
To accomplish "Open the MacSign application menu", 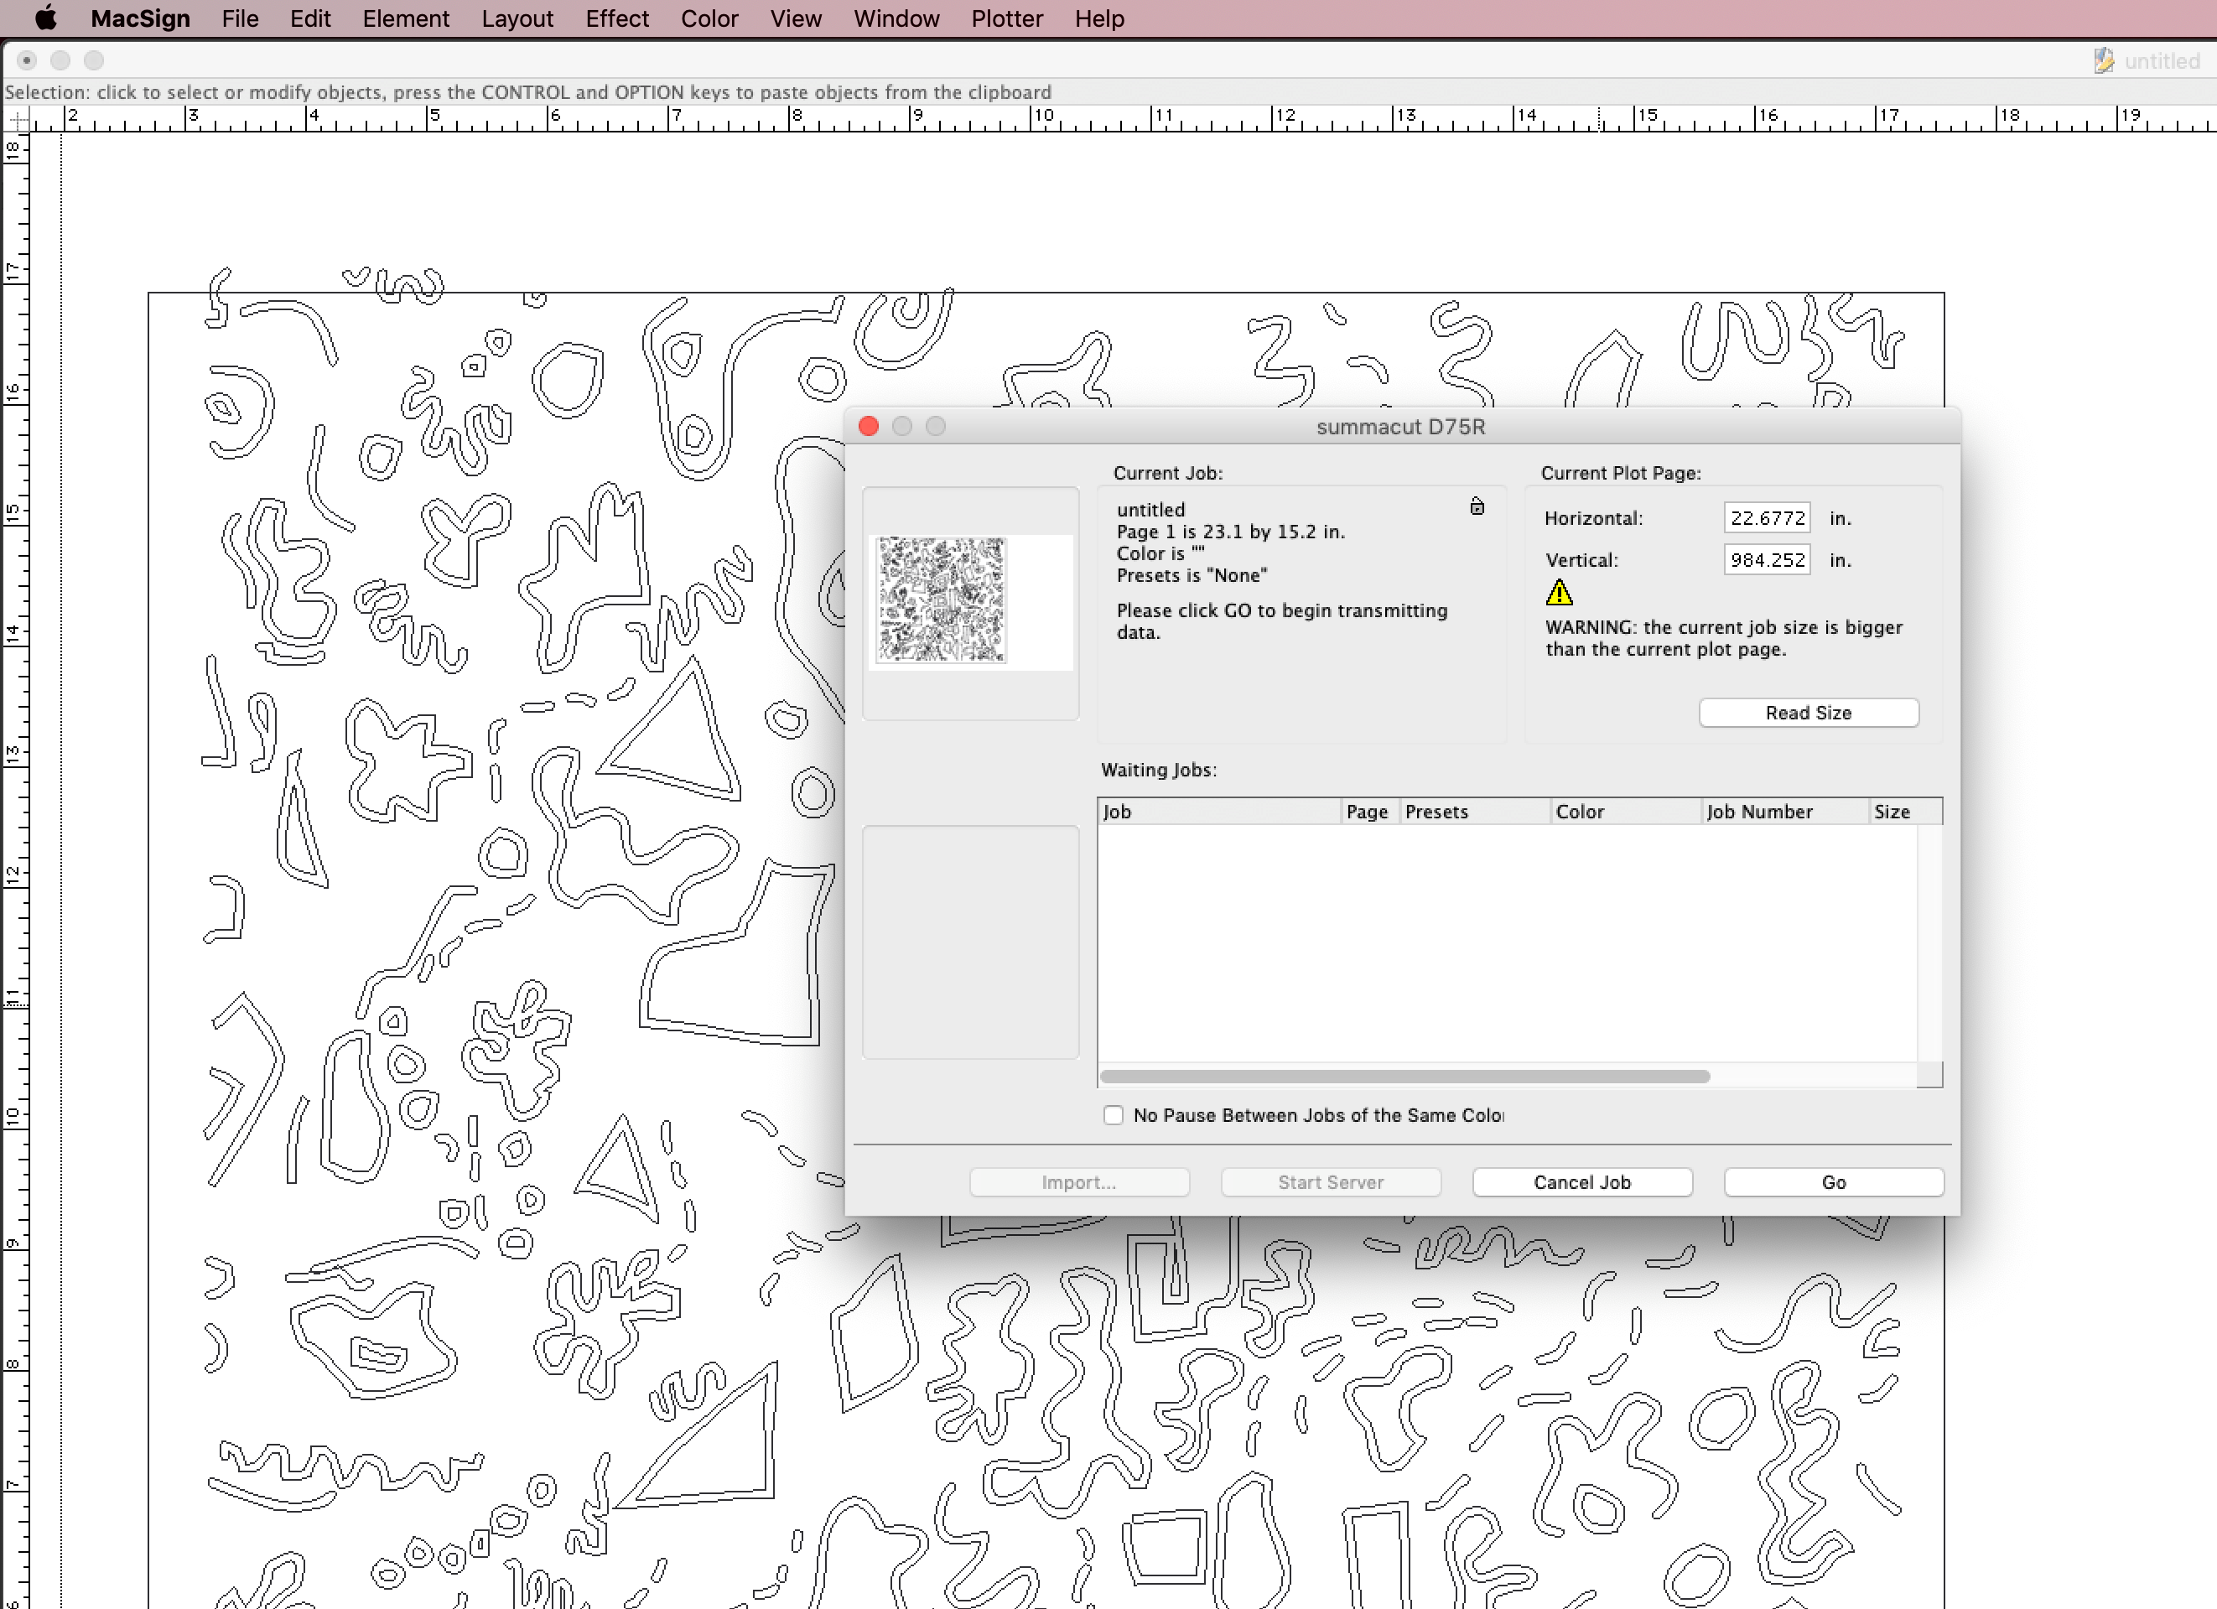I will pyautogui.click(x=140, y=18).
